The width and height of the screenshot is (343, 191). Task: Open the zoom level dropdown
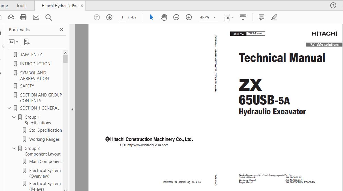tap(215, 17)
